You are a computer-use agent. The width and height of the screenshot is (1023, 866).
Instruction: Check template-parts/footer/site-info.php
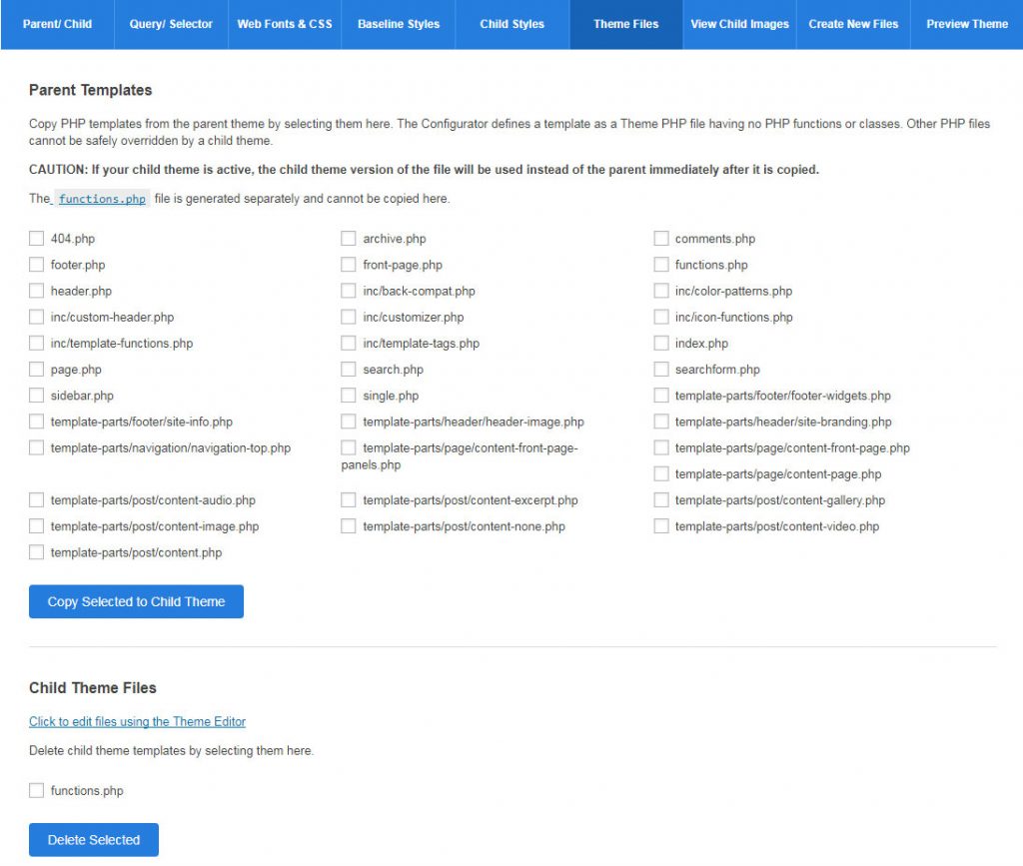click(x=37, y=422)
